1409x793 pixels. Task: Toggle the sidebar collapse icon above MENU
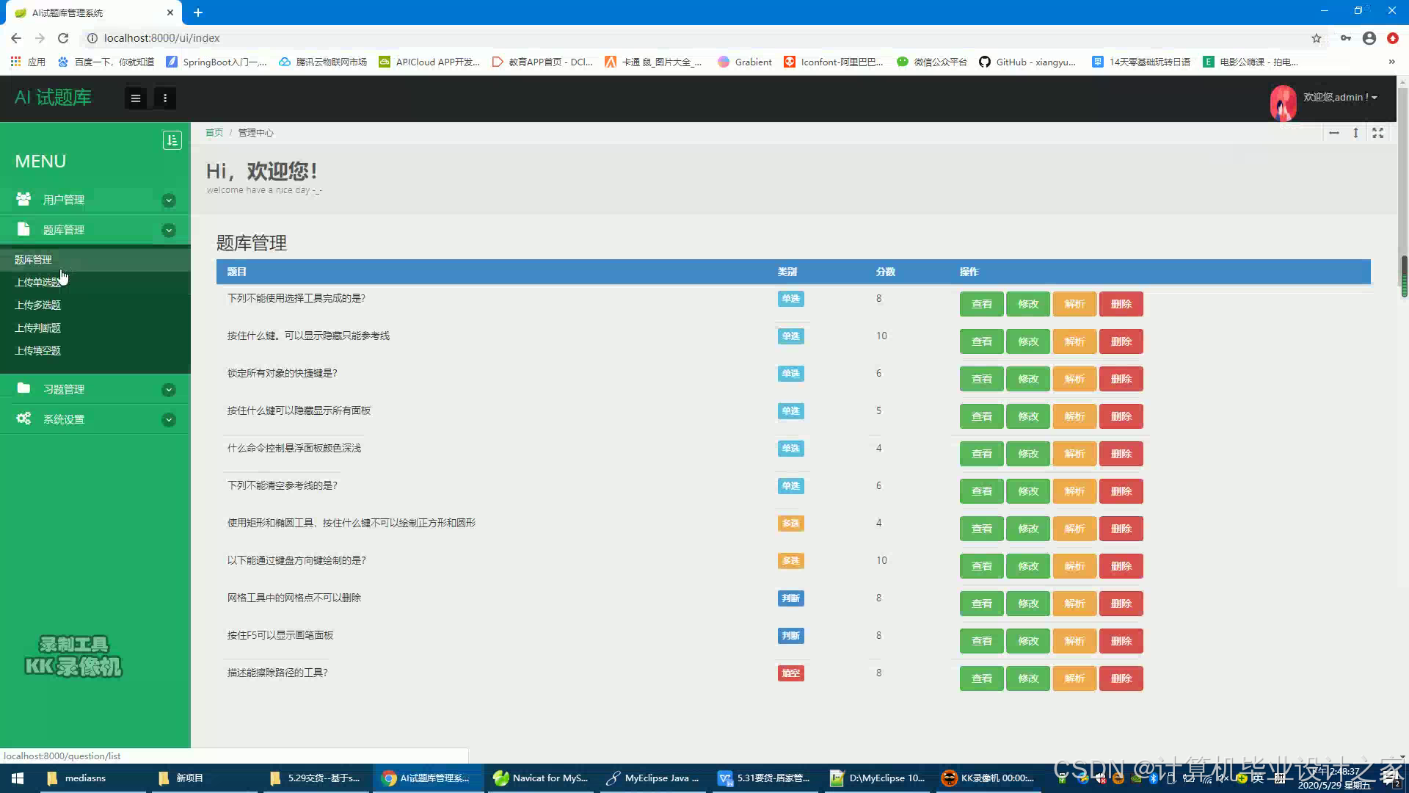point(172,140)
